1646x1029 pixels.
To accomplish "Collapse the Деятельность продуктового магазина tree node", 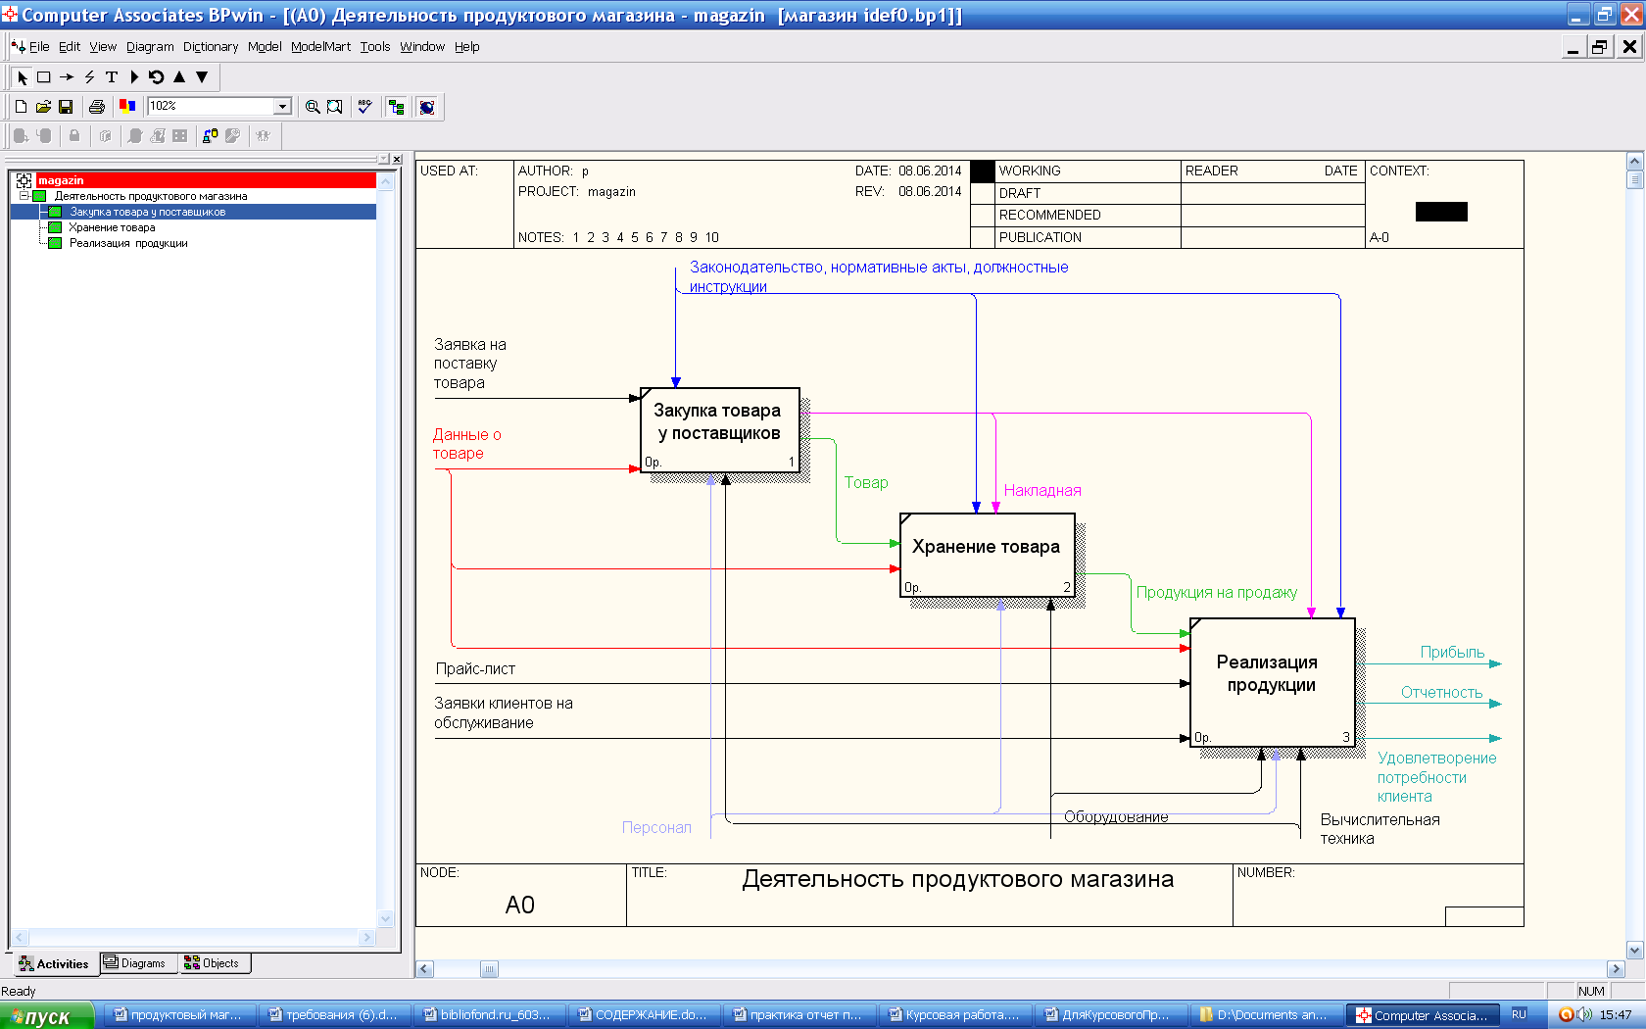I will [24, 196].
